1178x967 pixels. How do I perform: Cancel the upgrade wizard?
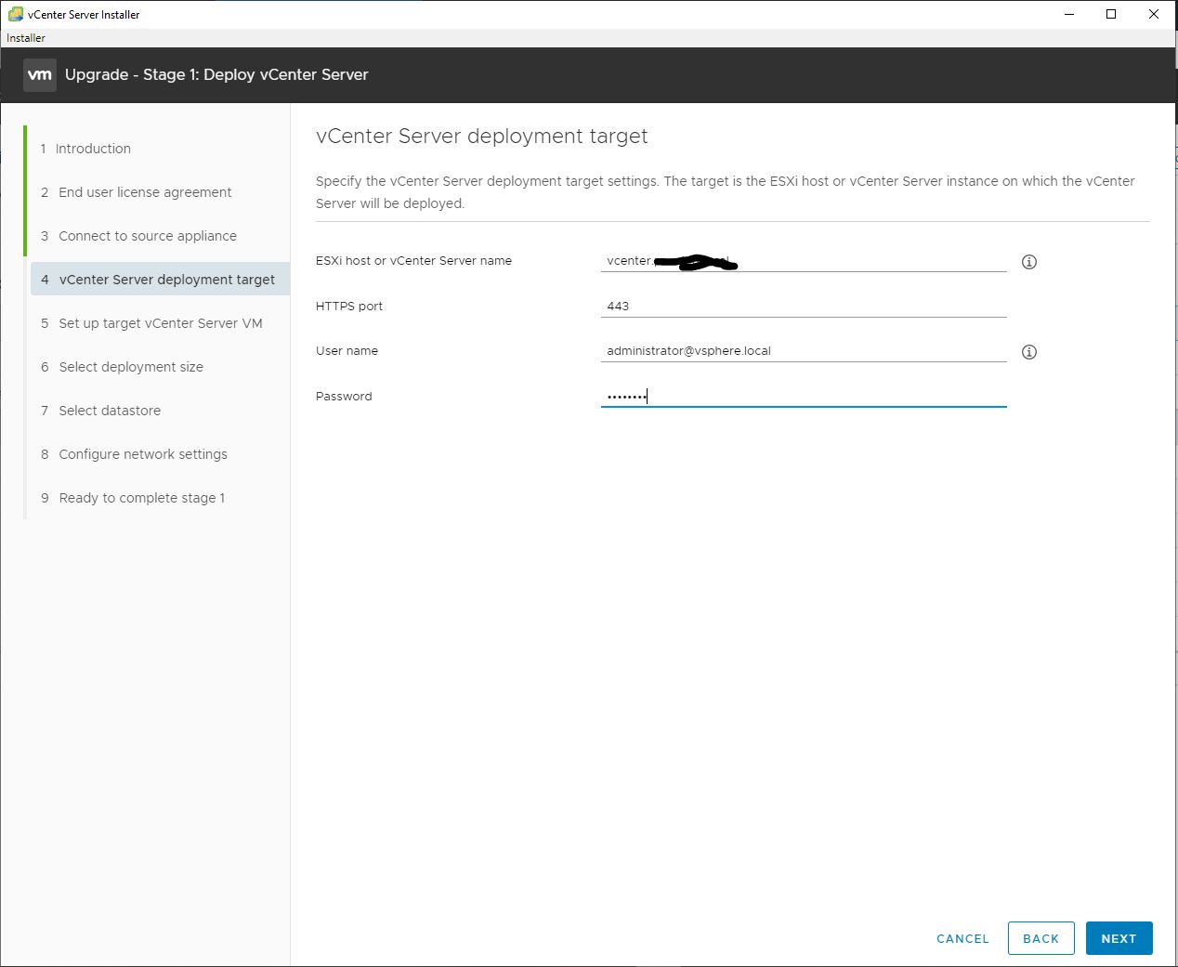[x=962, y=938]
